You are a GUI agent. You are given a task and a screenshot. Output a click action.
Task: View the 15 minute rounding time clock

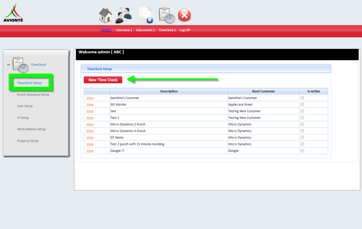click(90, 144)
